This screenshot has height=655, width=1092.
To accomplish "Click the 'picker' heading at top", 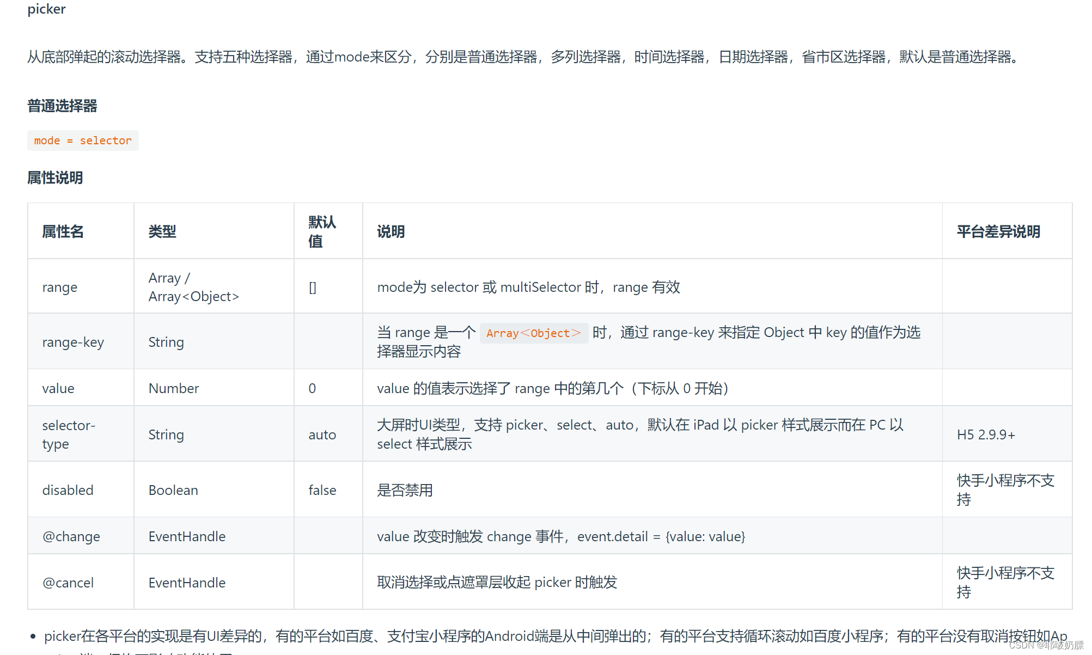I will coord(46,9).
